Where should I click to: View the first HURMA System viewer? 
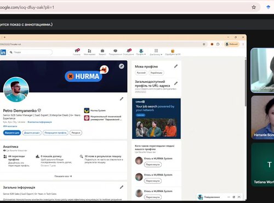153,165
